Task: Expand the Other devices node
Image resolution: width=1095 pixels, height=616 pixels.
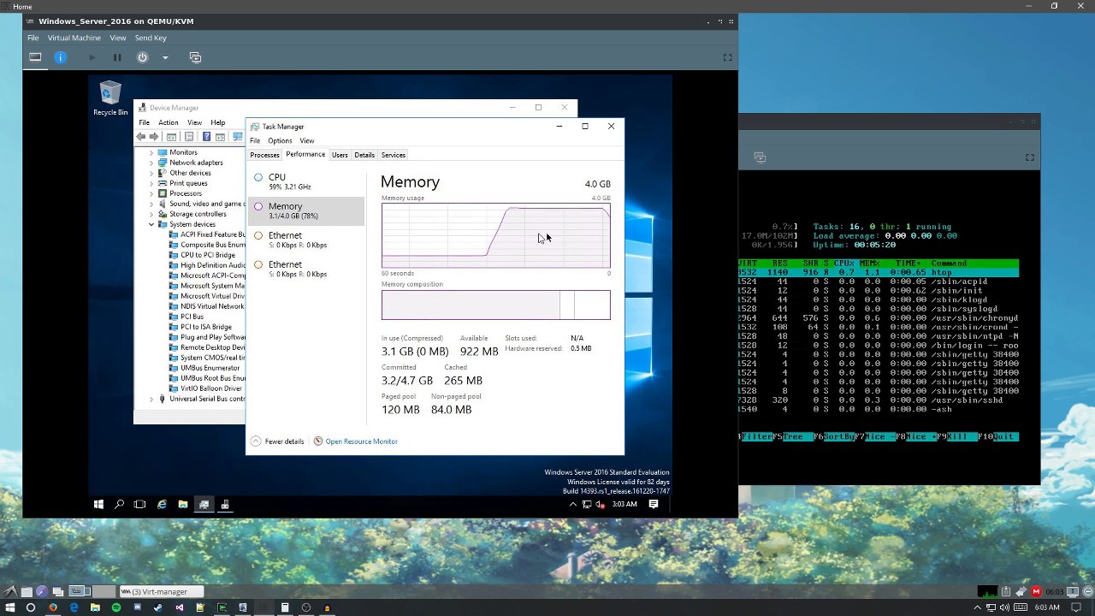Action: 151,173
